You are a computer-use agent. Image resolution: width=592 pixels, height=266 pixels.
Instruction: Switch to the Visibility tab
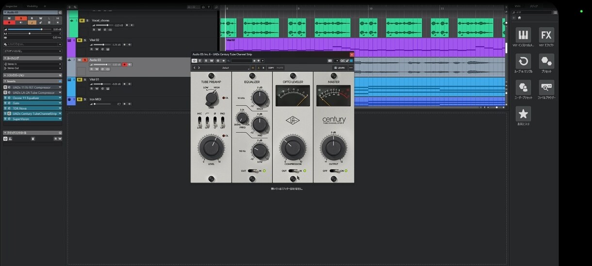[33, 6]
